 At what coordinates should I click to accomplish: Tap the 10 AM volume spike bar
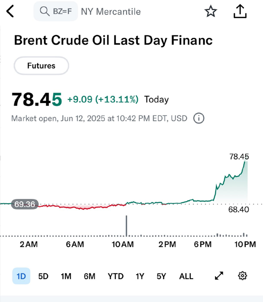click(x=126, y=226)
